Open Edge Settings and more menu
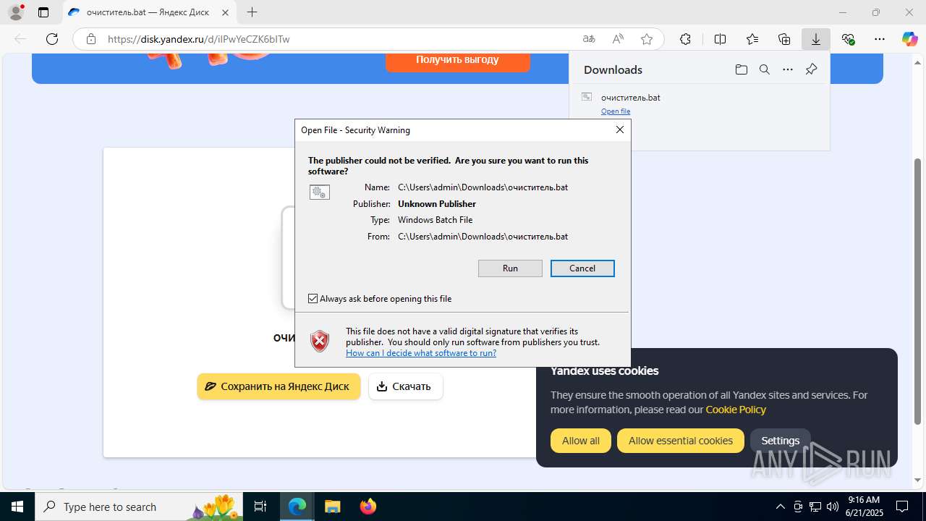Screen dimensions: 926x521 click(x=880, y=39)
